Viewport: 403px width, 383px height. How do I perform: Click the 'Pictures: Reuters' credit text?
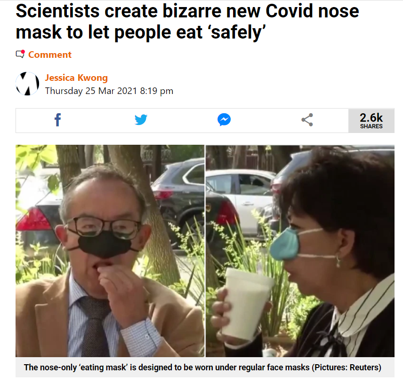tap(347, 367)
